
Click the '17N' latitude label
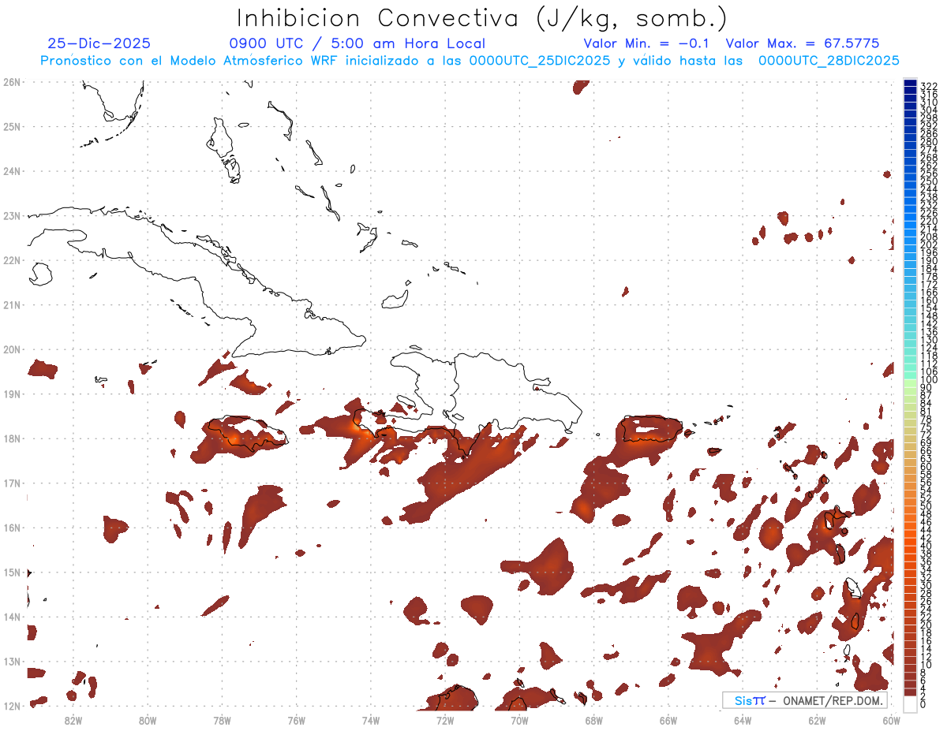pos(12,483)
